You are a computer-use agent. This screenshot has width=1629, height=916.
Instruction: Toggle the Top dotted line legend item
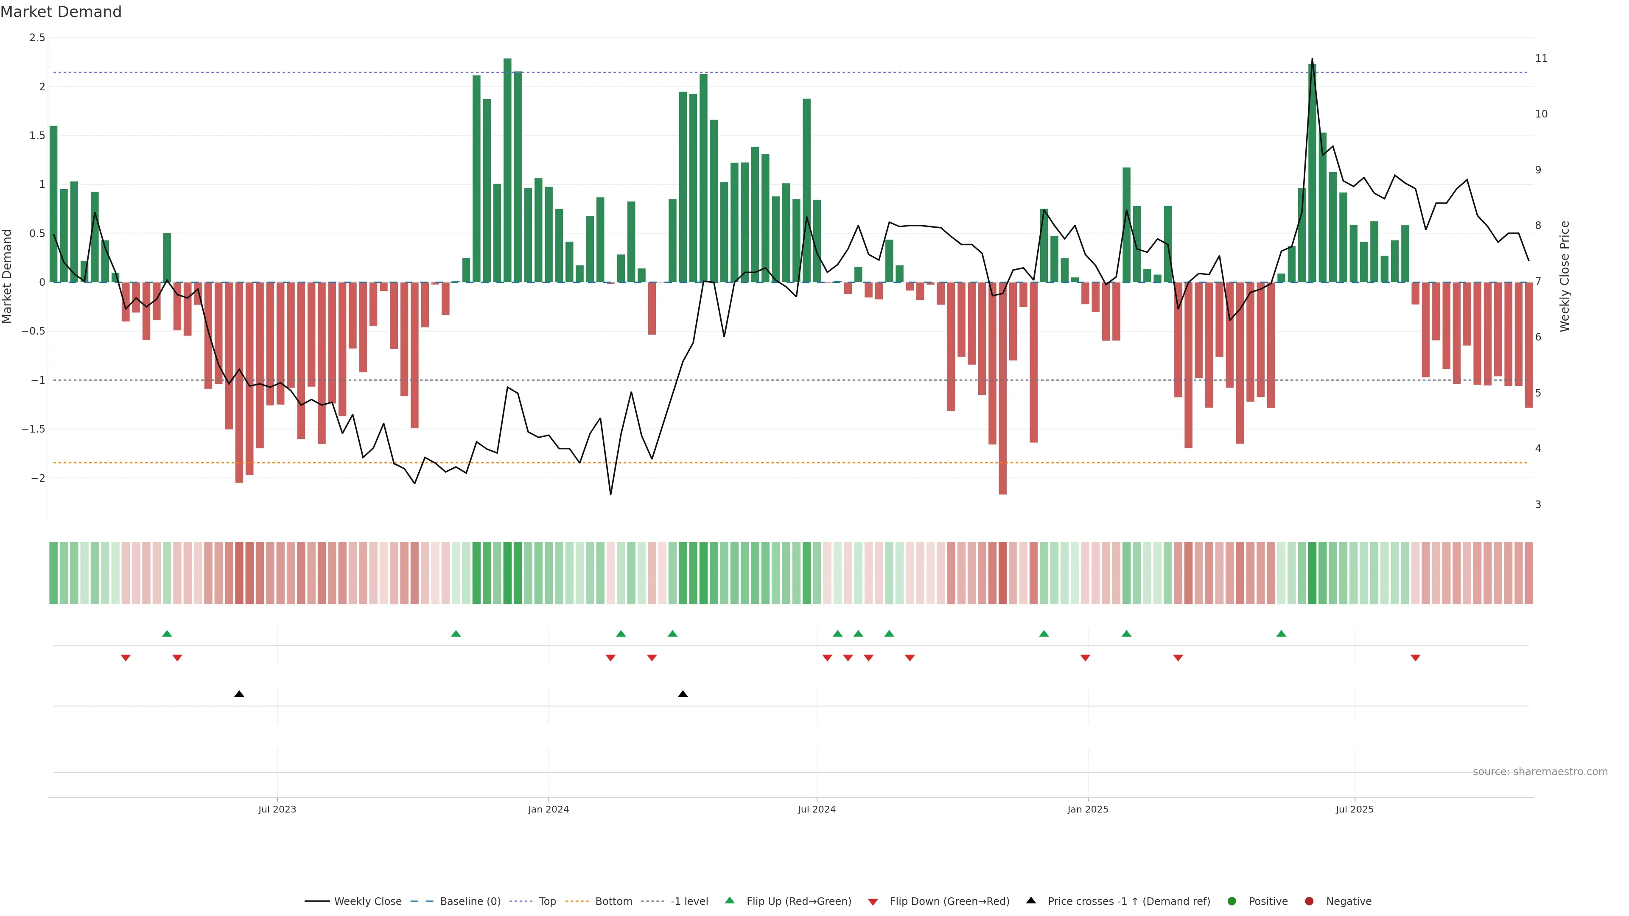521,902
